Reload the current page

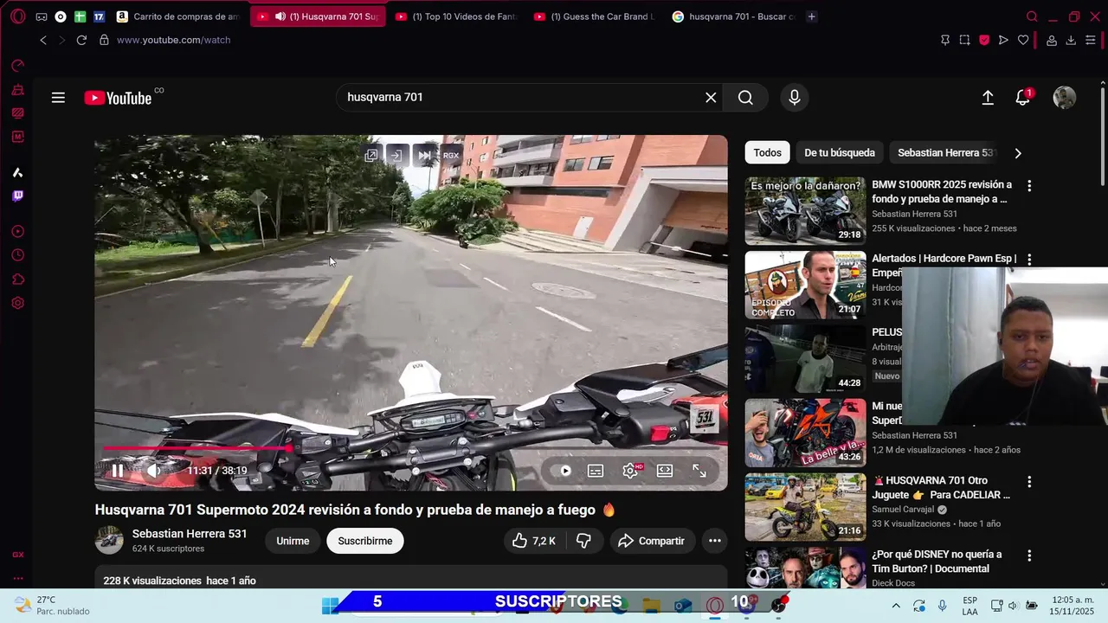pyautogui.click(x=81, y=40)
